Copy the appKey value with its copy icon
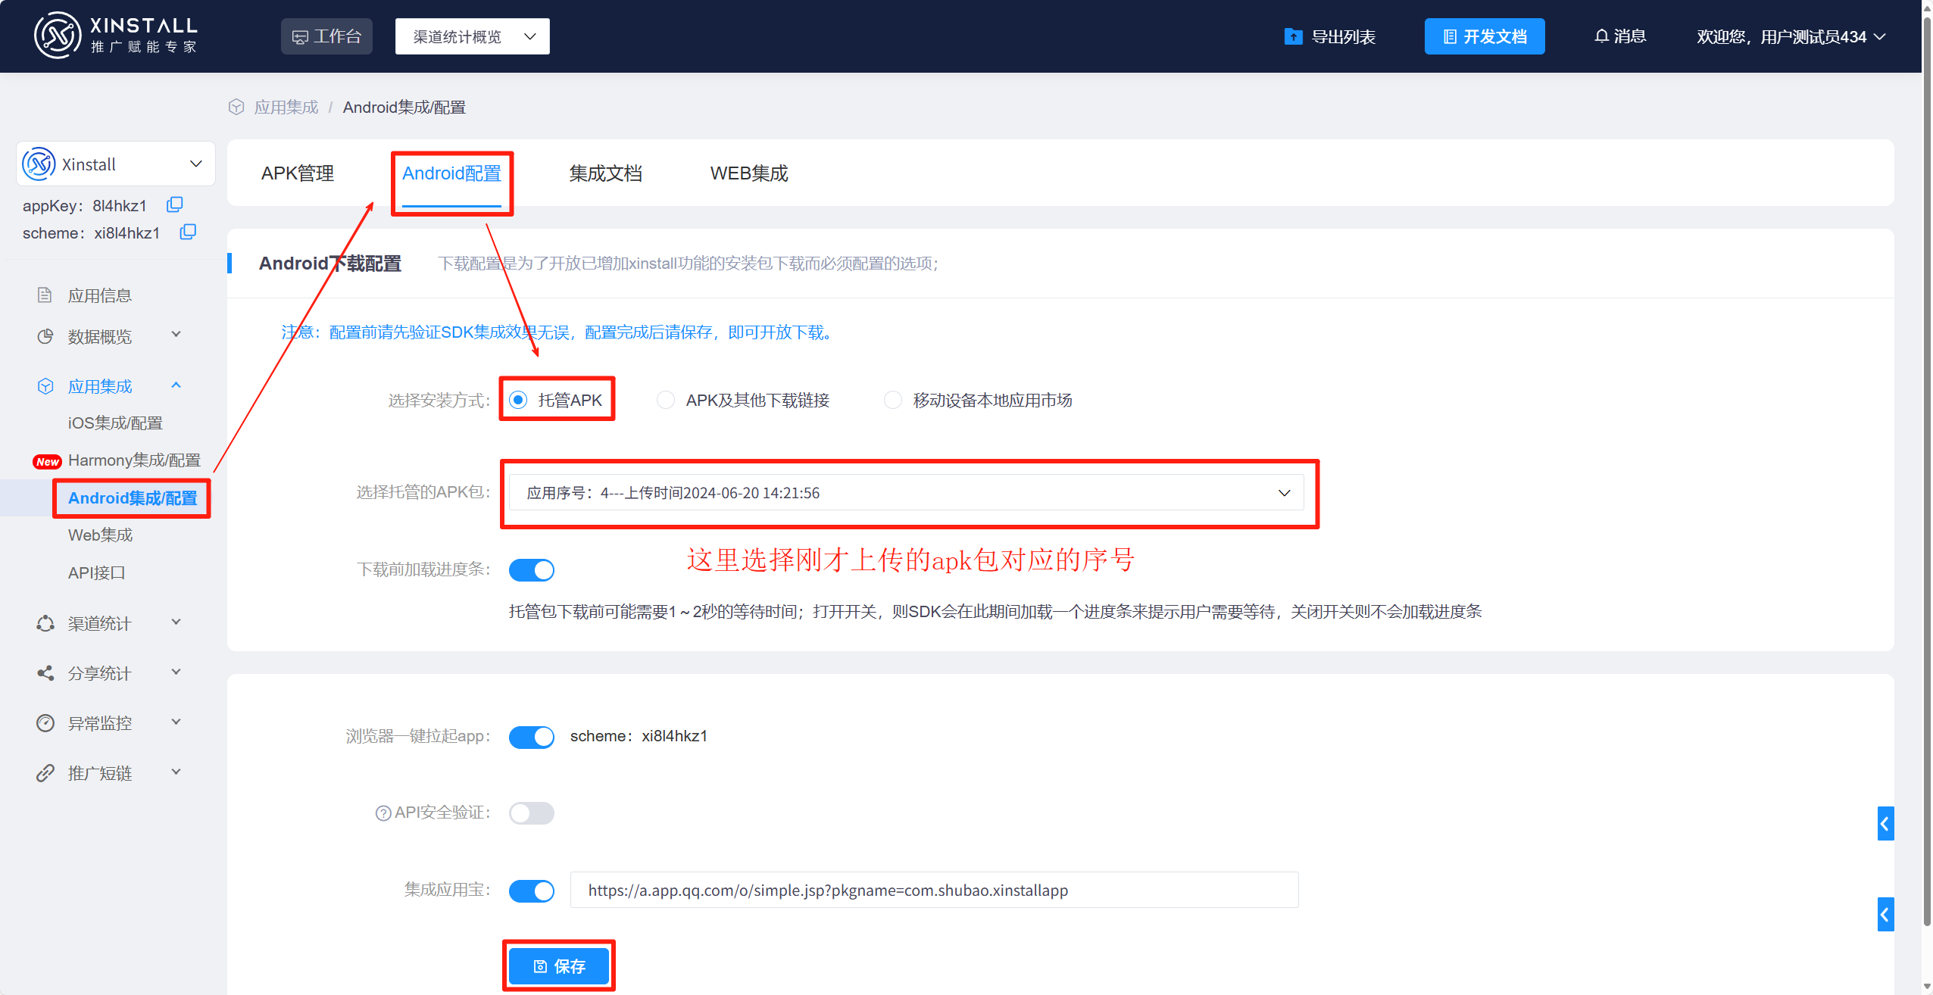 click(175, 204)
